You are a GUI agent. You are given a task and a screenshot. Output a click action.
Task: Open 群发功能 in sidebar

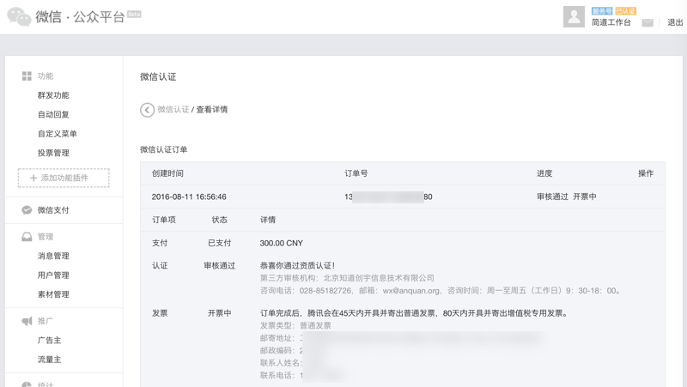pyautogui.click(x=53, y=95)
